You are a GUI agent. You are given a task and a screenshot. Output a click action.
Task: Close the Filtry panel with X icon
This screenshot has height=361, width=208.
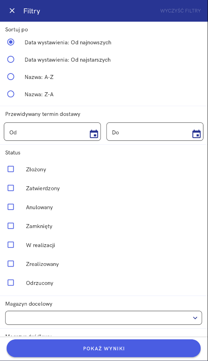[x=12, y=11]
